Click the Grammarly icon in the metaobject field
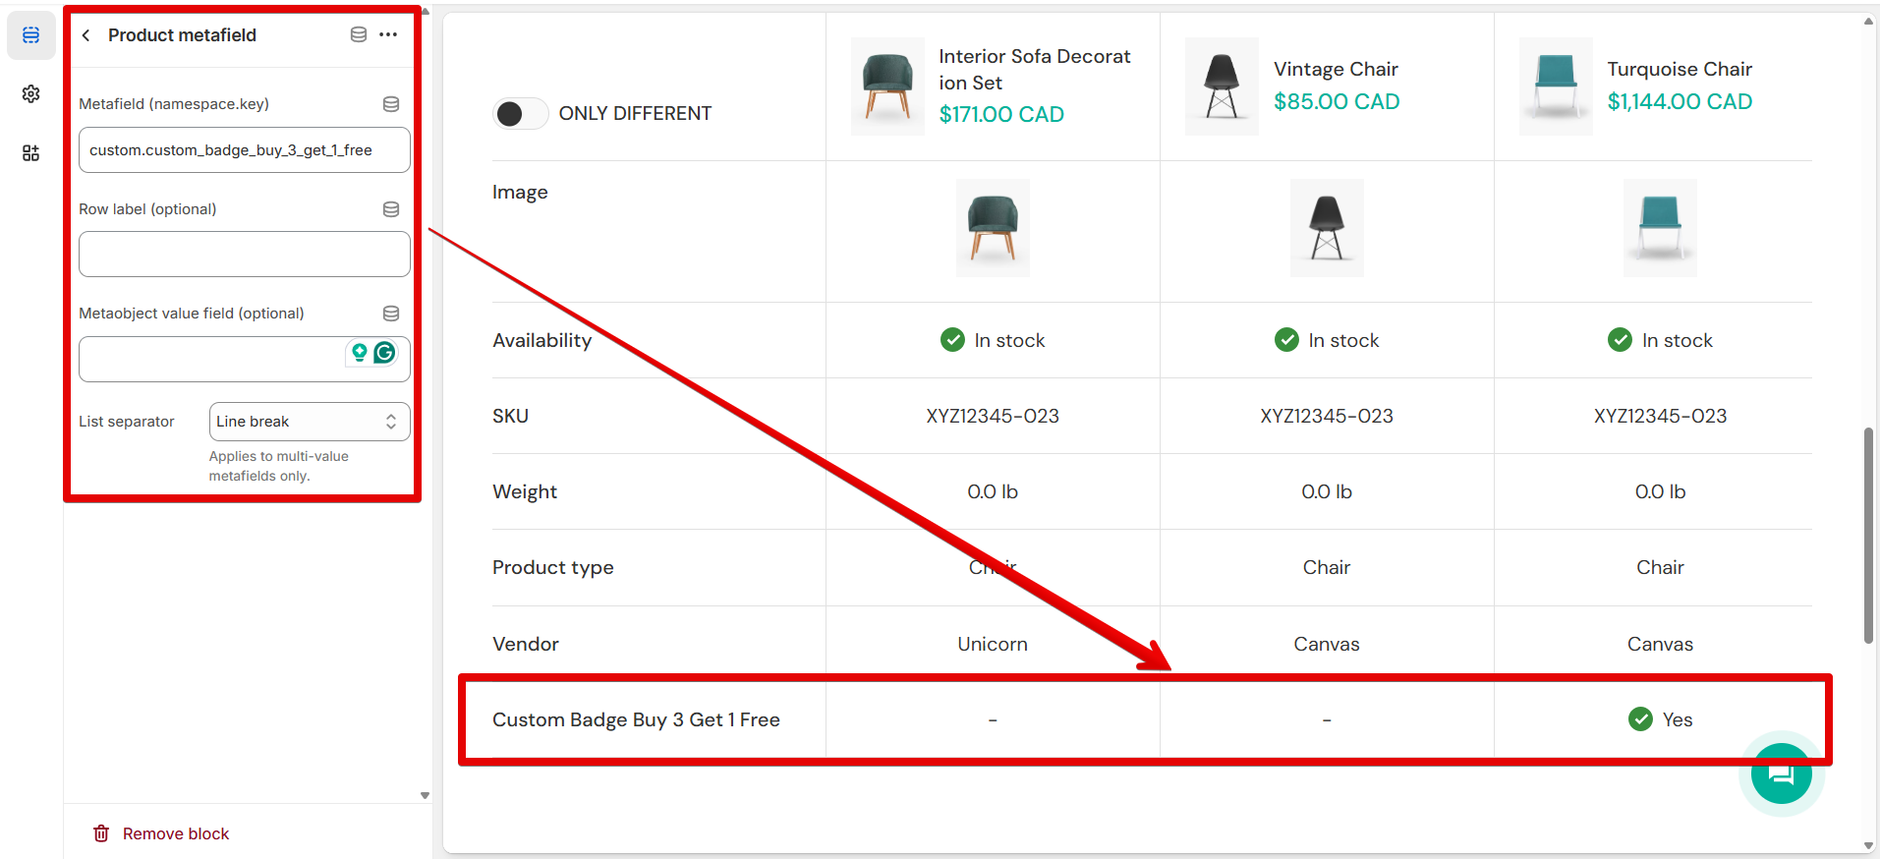The height and width of the screenshot is (859, 1880). point(384,352)
